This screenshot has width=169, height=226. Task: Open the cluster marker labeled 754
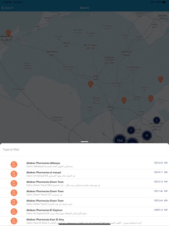[120, 140]
